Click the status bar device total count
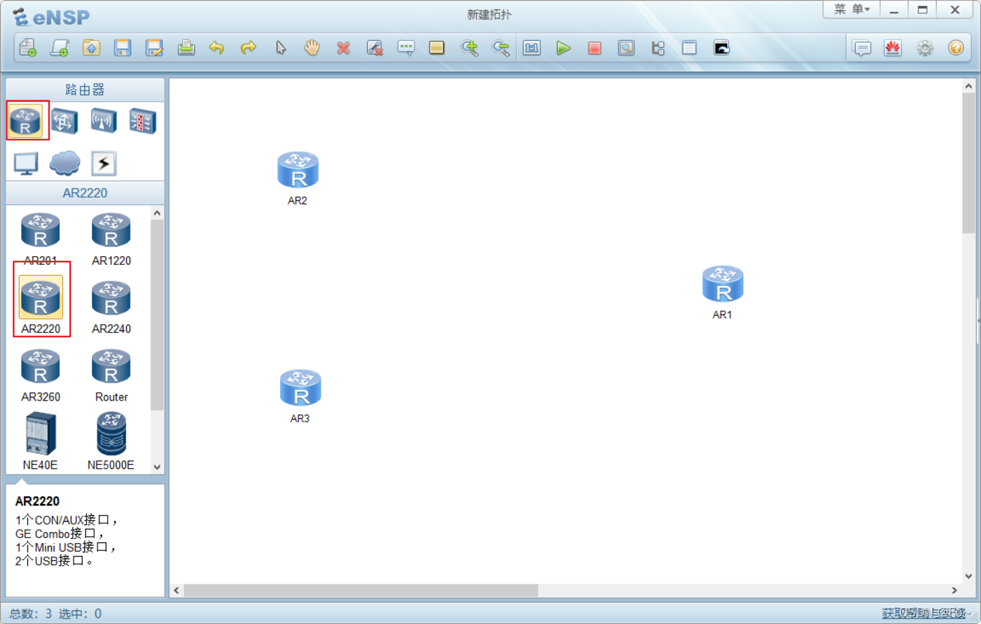This screenshot has width=981, height=624. [31, 614]
